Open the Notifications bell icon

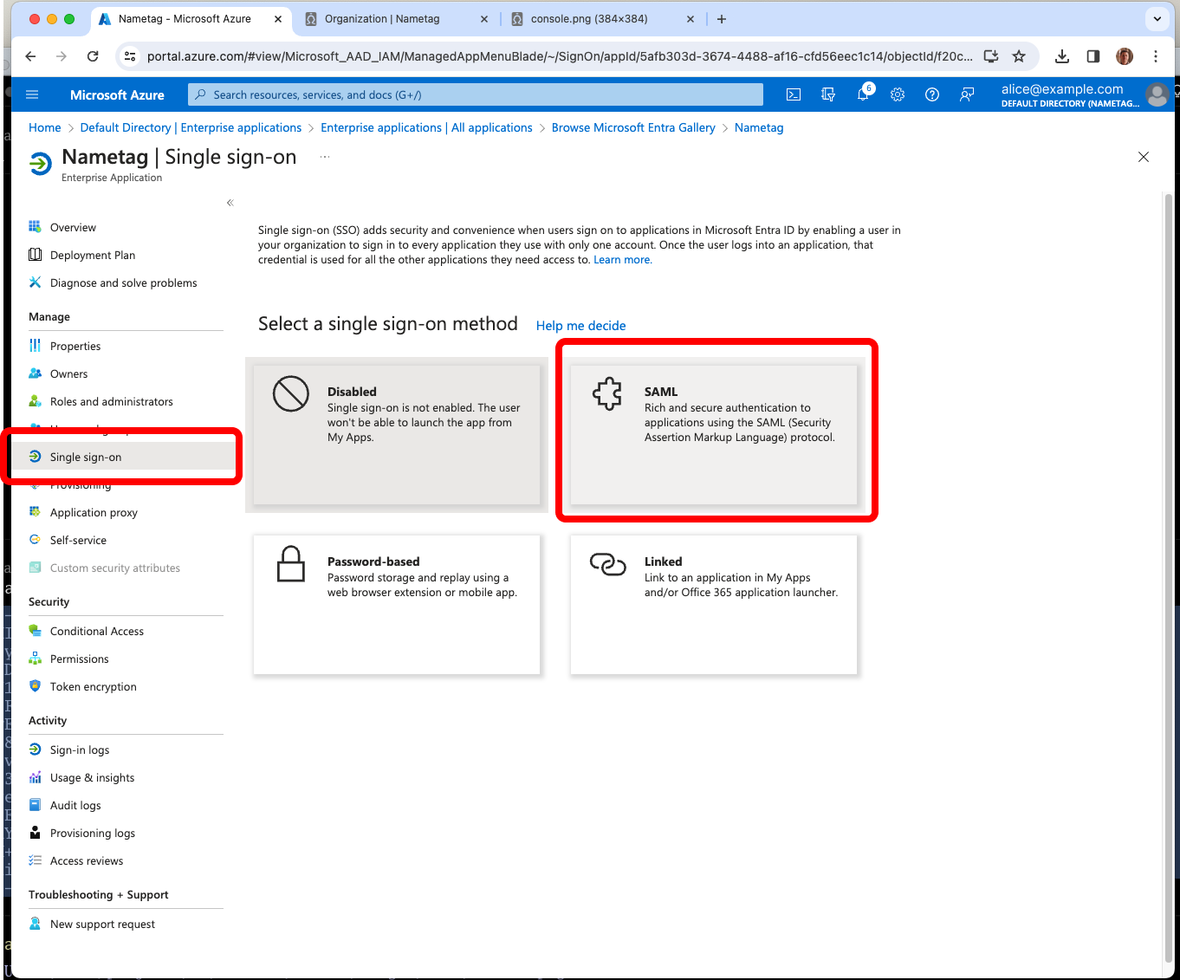864,94
